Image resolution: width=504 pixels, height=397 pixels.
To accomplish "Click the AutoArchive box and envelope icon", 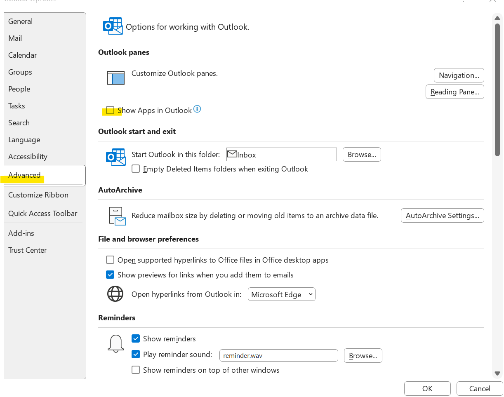I will point(117,216).
